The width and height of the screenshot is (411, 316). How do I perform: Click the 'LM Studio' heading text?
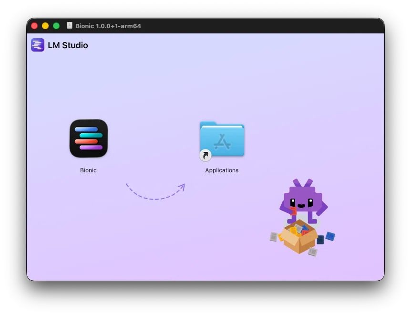point(68,45)
